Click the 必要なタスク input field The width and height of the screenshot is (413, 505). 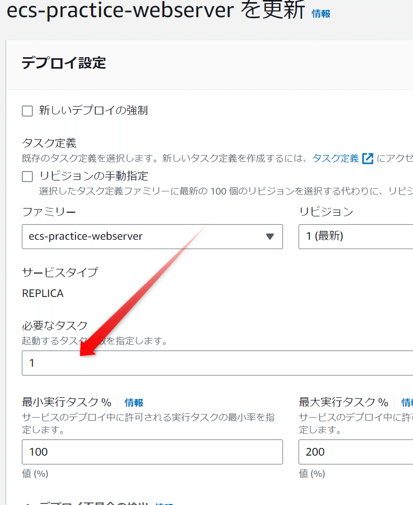[217, 363]
